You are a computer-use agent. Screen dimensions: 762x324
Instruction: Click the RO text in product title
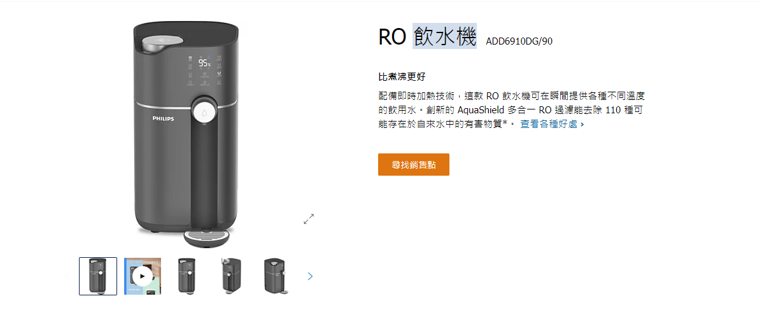click(x=392, y=36)
